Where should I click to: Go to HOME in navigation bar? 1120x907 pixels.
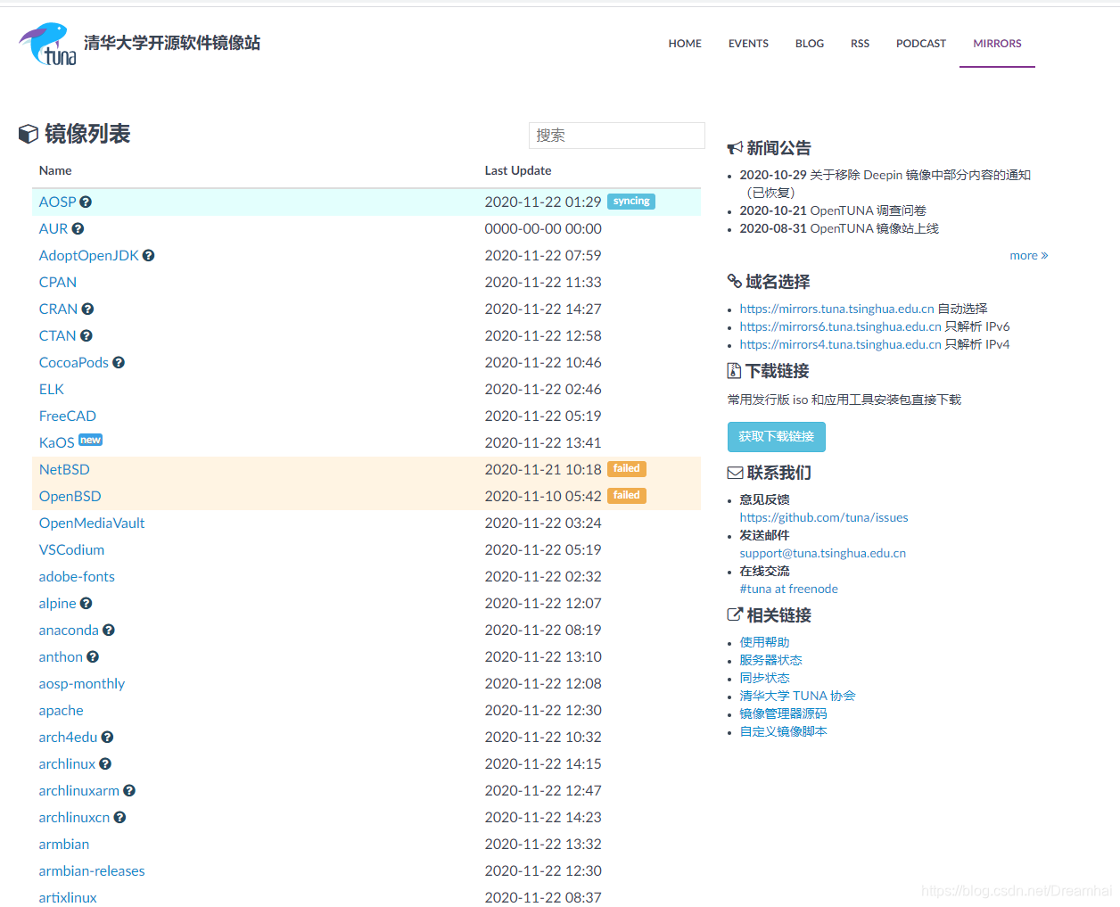click(x=685, y=44)
